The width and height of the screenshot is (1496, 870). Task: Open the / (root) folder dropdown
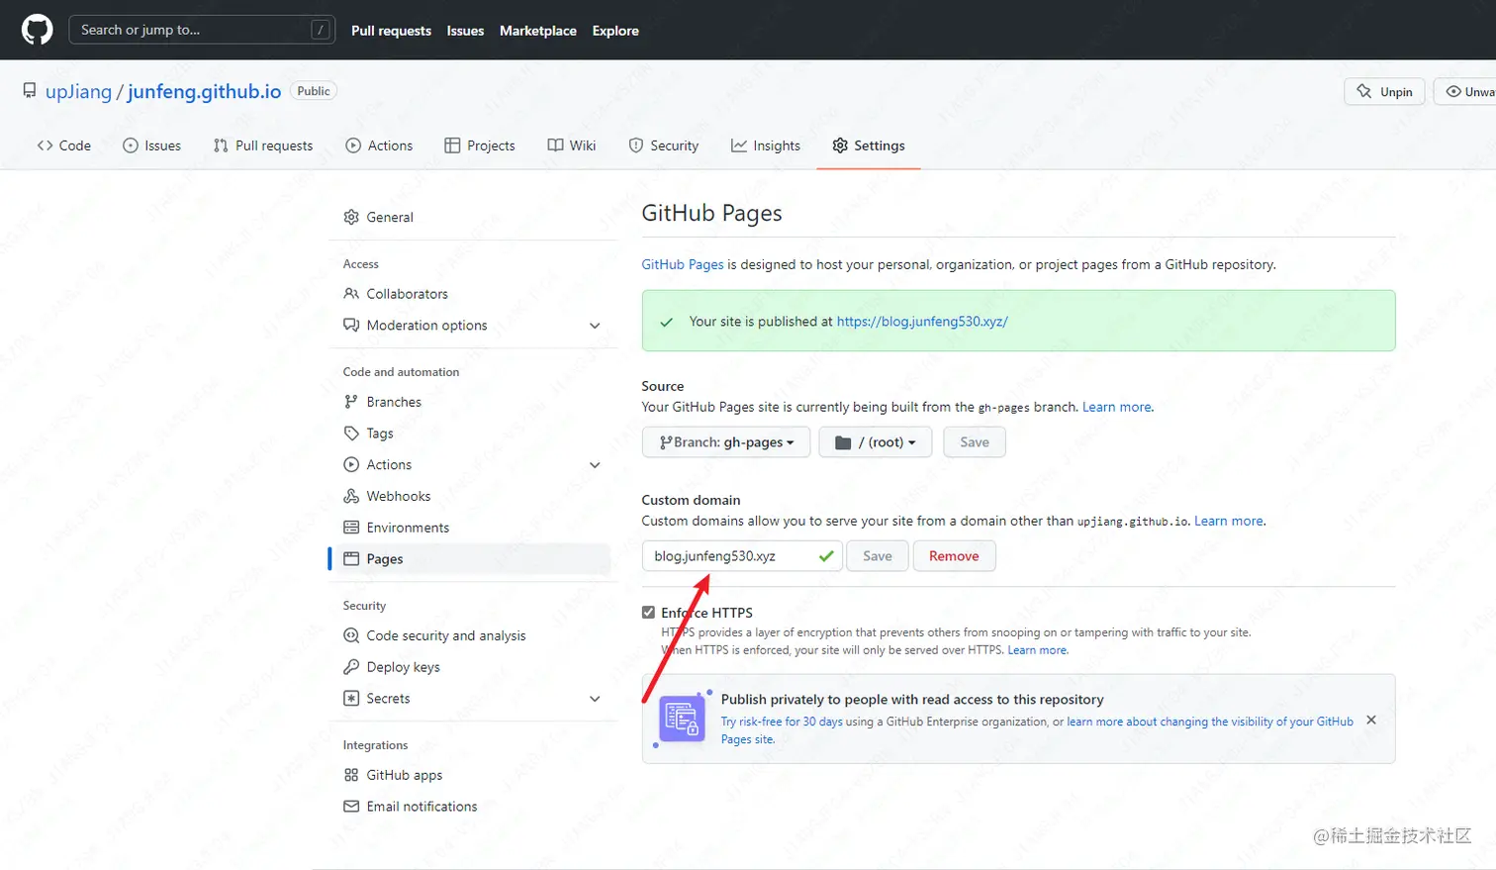pyautogui.click(x=875, y=442)
